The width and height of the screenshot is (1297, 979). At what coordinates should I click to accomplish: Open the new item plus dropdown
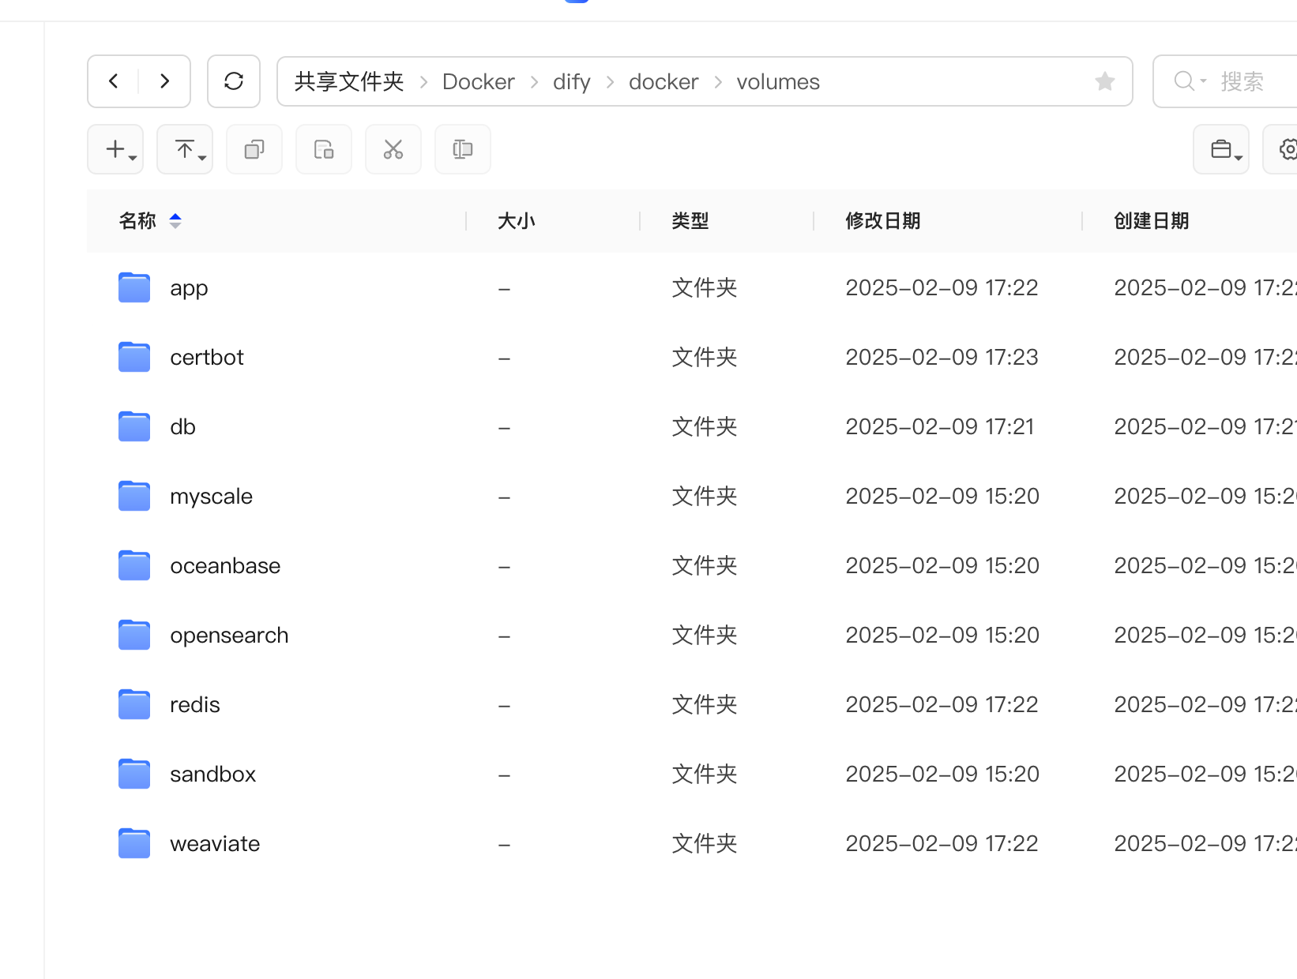(115, 149)
